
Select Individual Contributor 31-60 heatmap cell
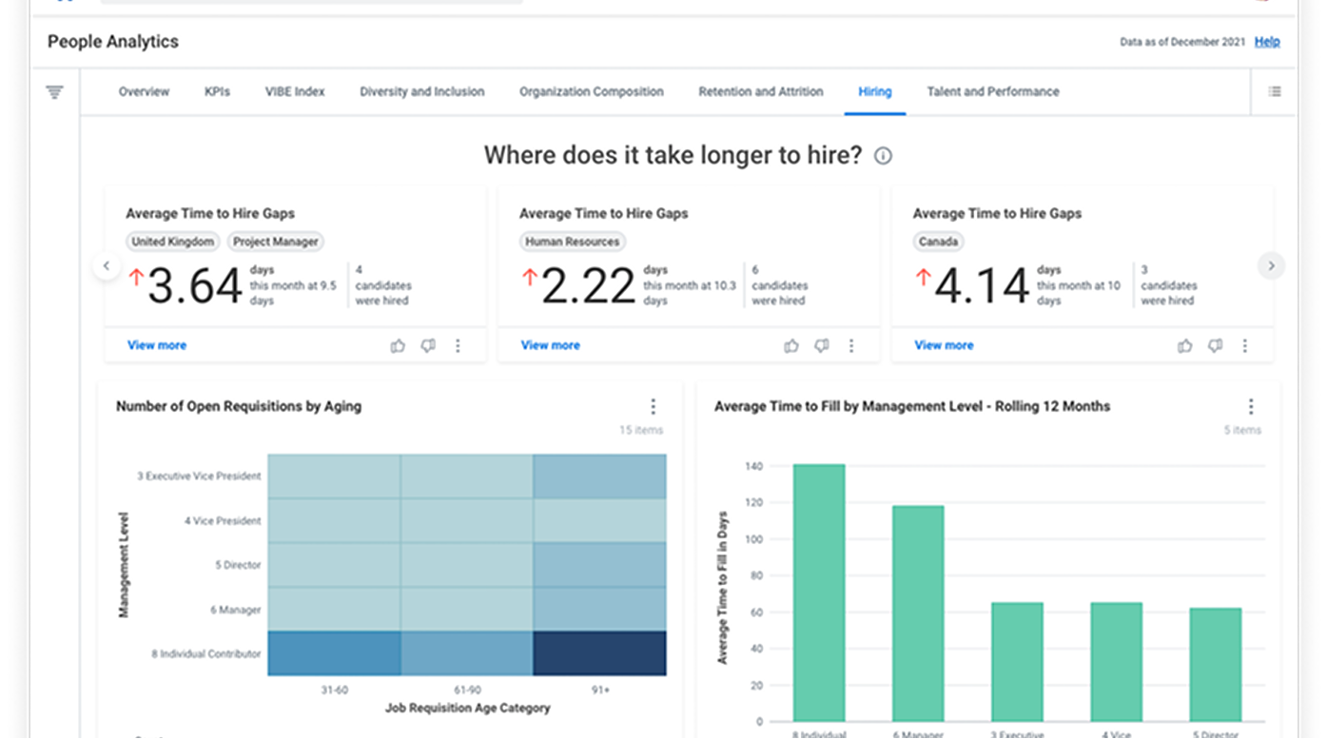point(334,653)
